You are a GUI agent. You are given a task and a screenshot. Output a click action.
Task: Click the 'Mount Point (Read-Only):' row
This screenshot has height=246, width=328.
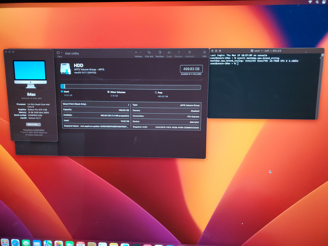pos(96,104)
